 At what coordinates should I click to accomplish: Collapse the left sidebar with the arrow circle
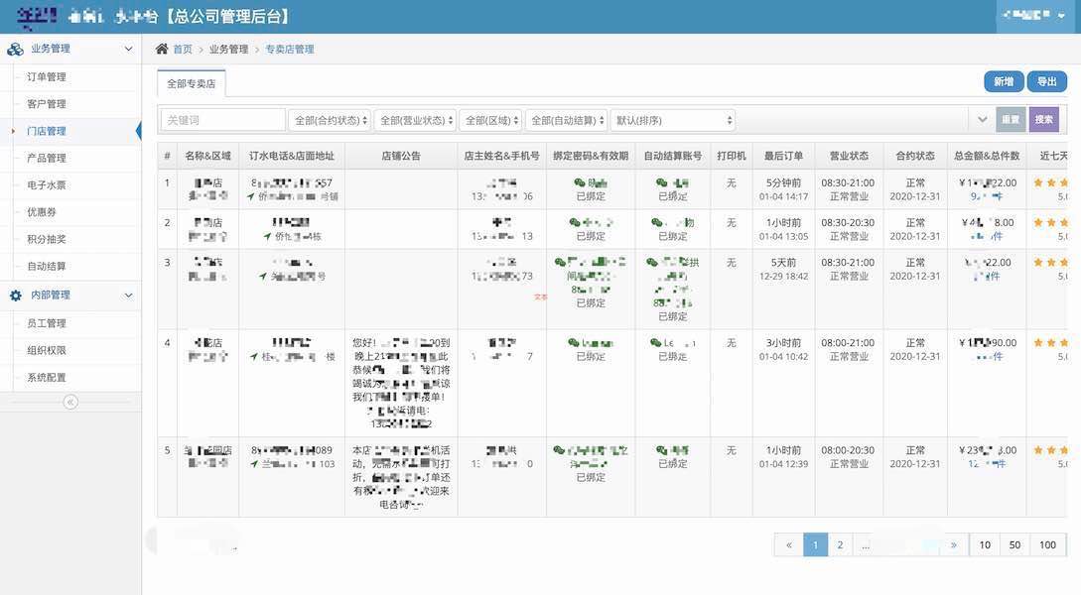pyautogui.click(x=69, y=402)
